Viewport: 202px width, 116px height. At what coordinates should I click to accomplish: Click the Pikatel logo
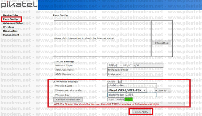point(19,5)
